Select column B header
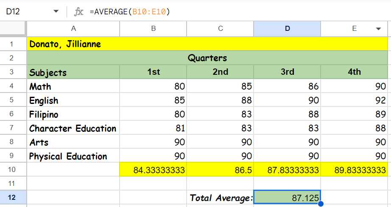 pos(153,29)
